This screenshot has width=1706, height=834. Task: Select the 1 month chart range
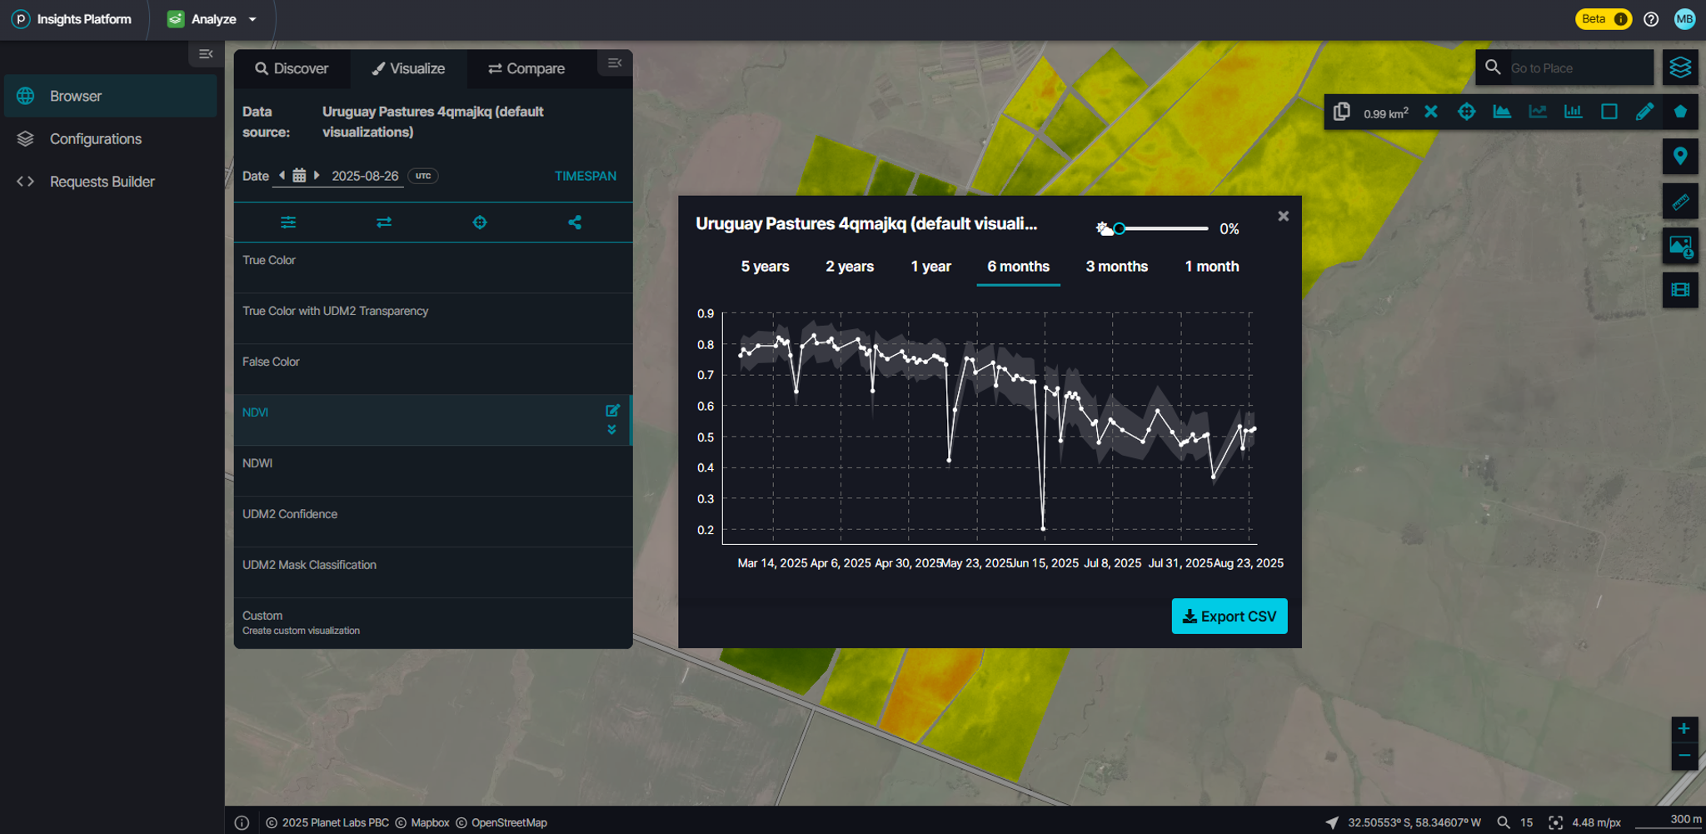pyautogui.click(x=1211, y=267)
